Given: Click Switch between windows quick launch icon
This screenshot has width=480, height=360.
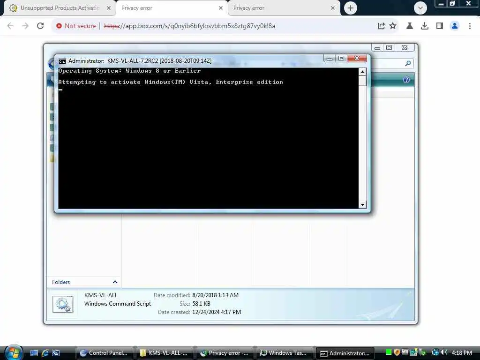Looking at the screenshot, I should pyautogui.click(x=56, y=353).
